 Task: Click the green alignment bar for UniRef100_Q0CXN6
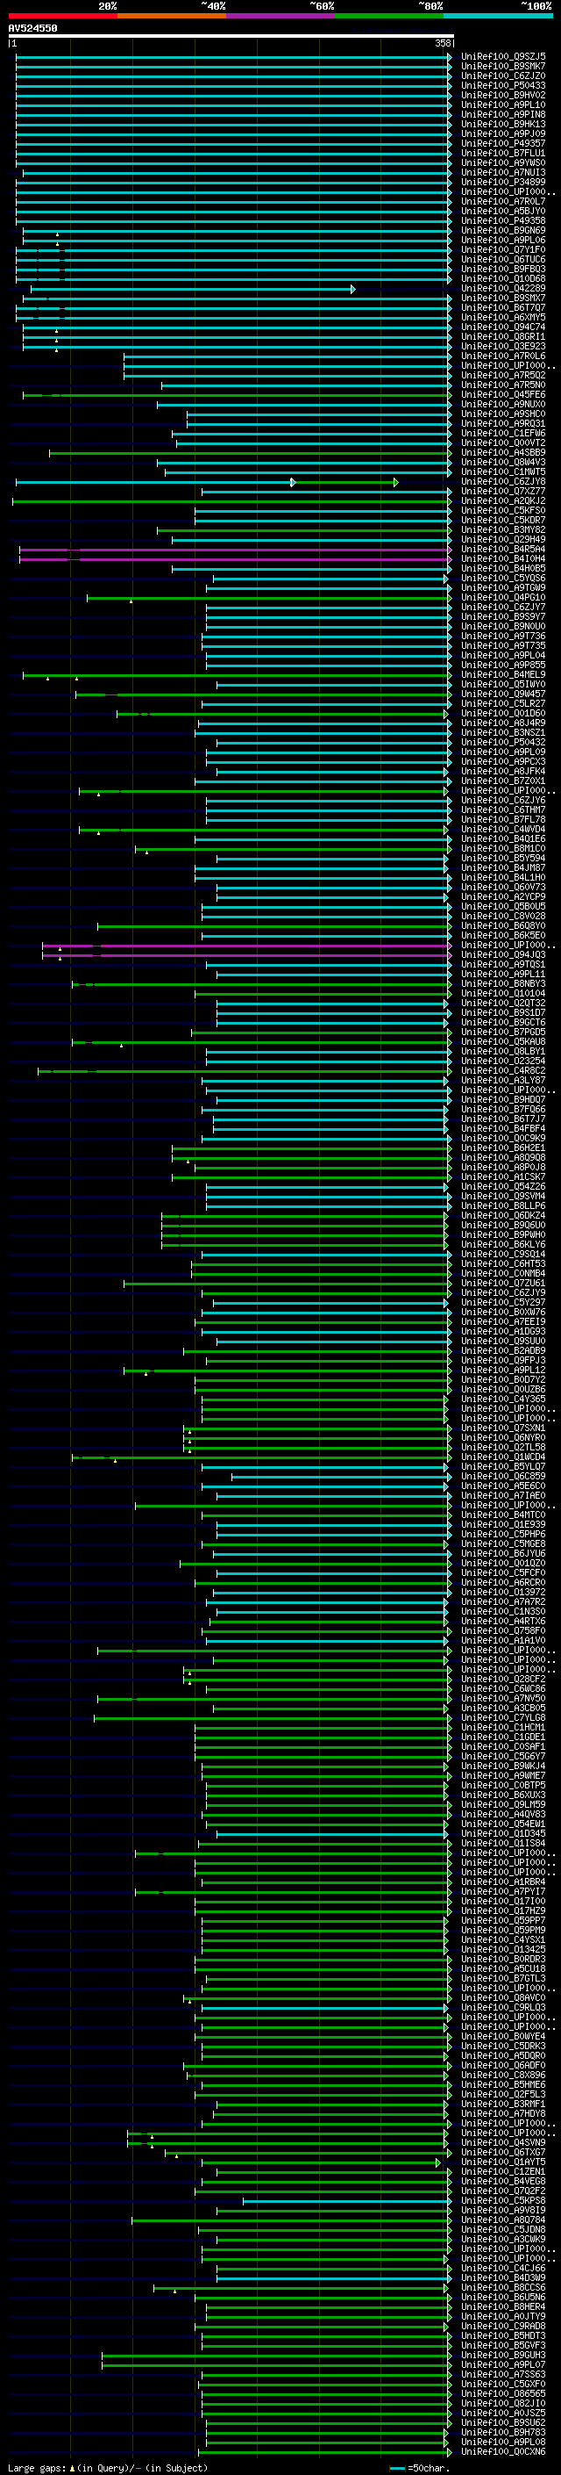tap(323, 2452)
